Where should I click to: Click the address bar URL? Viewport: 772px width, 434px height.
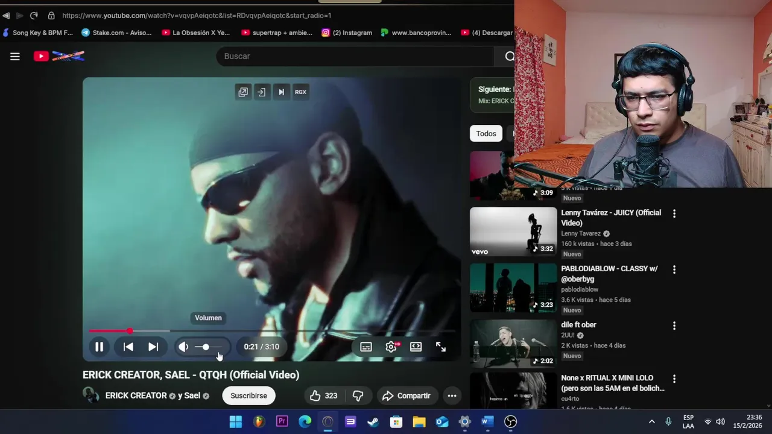click(197, 15)
